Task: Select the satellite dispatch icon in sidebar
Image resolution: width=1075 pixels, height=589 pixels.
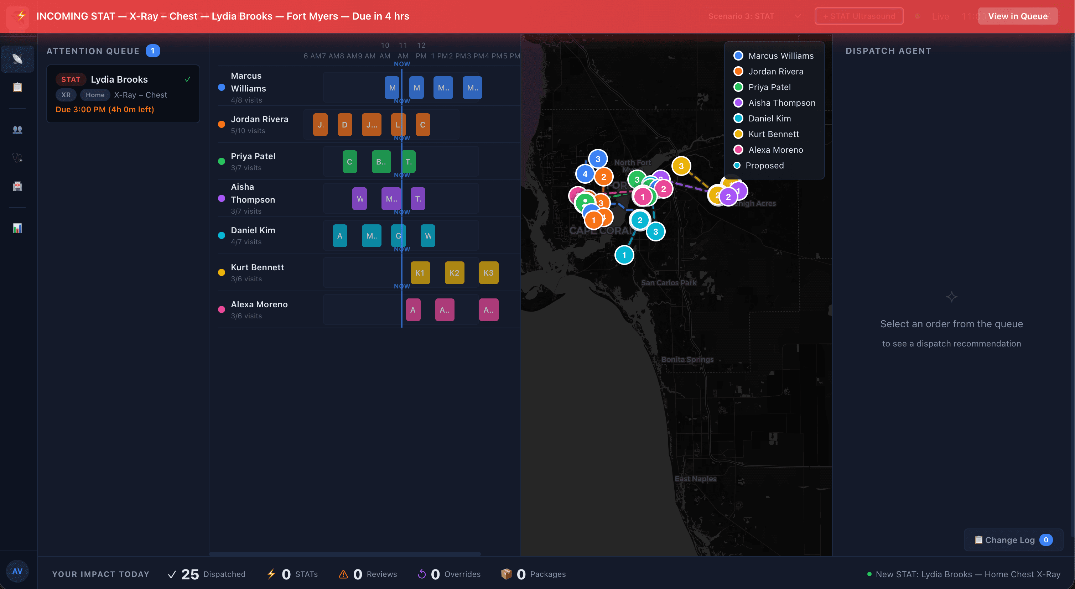Action: pos(17,59)
